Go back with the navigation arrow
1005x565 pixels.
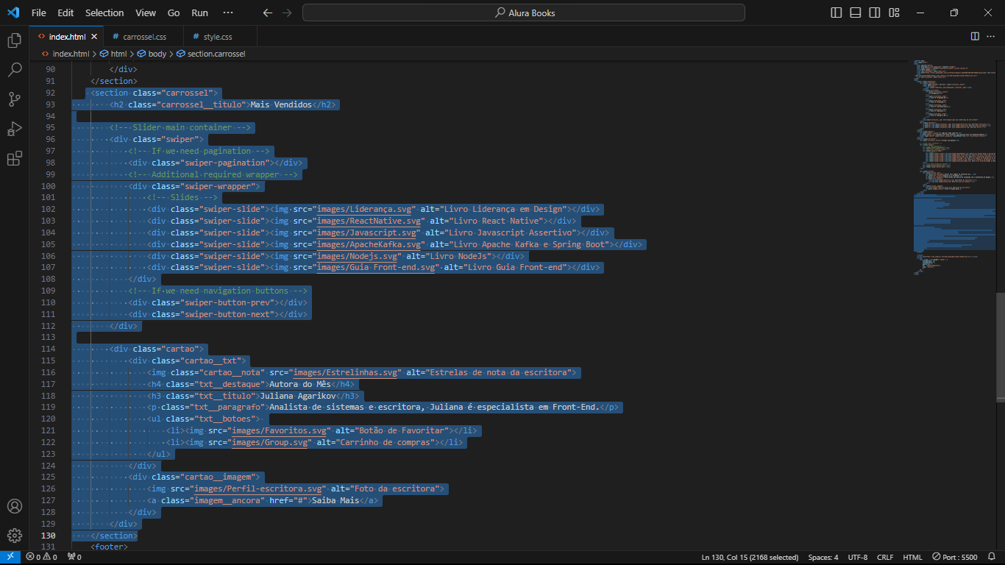point(268,13)
